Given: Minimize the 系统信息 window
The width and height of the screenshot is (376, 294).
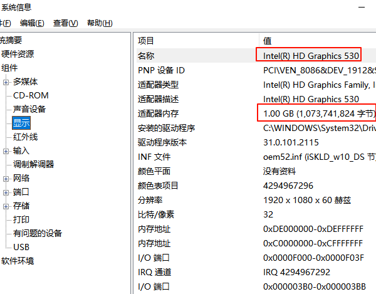Looking at the screenshot, I should (x=362, y=8).
